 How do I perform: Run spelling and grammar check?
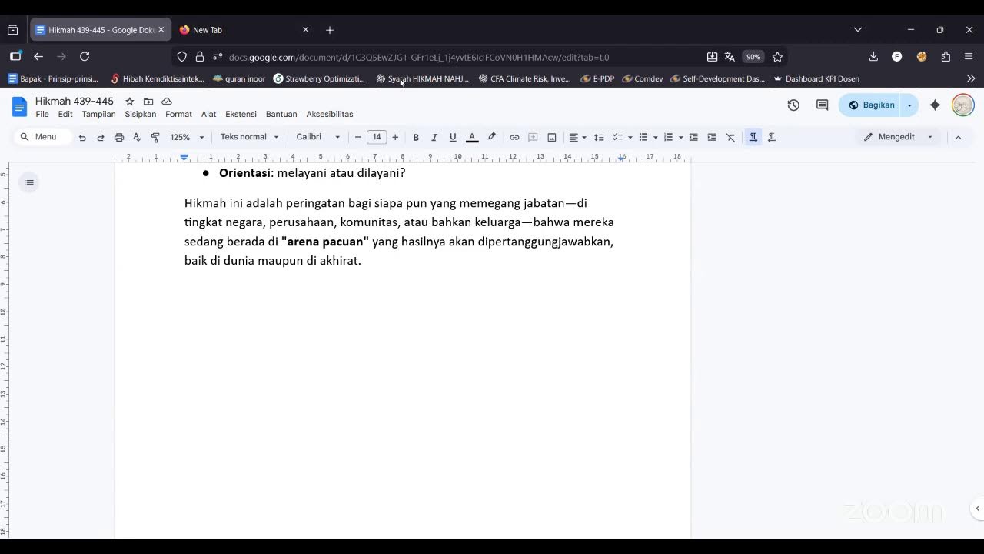138,137
